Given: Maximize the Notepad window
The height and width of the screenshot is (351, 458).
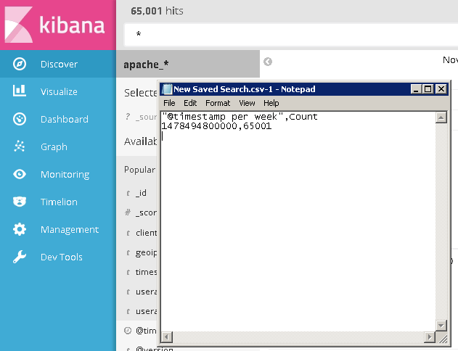Looking at the screenshot, I should pos(428,89).
